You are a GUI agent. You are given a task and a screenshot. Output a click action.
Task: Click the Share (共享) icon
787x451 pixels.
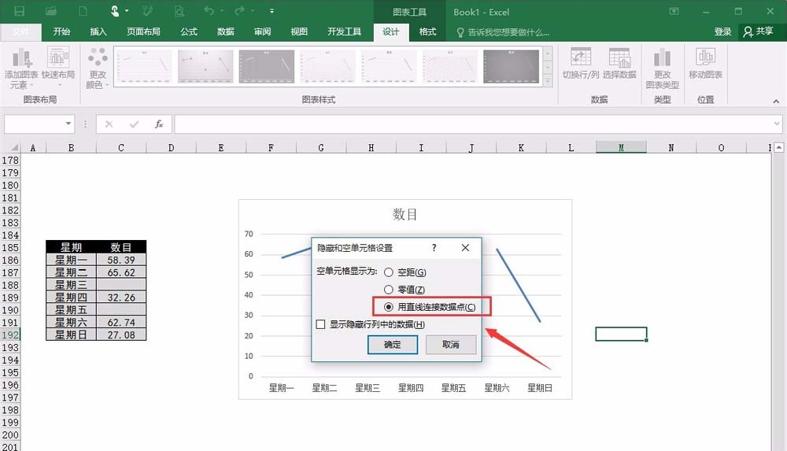click(x=759, y=31)
